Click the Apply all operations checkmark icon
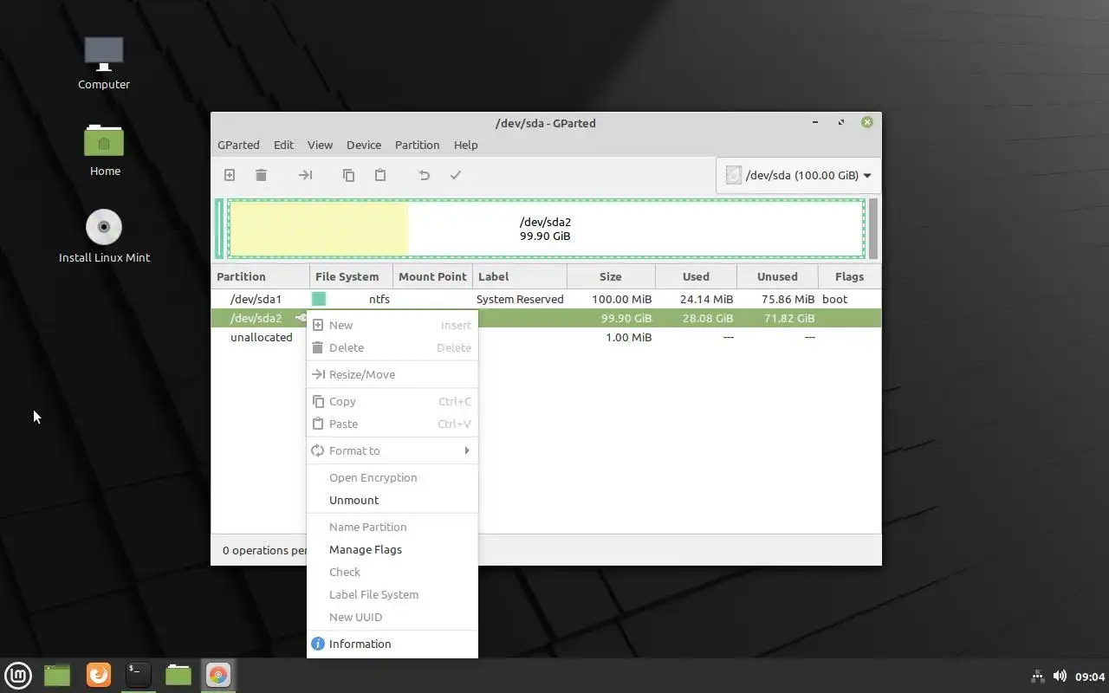The height and width of the screenshot is (693, 1109). (x=455, y=175)
